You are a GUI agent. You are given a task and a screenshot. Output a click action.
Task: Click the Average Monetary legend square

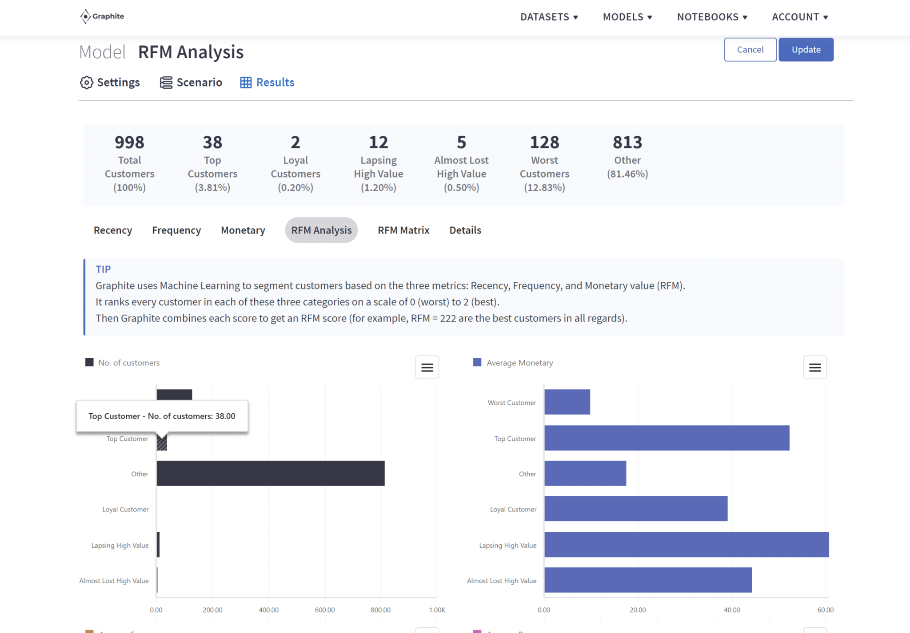point(477,362)
